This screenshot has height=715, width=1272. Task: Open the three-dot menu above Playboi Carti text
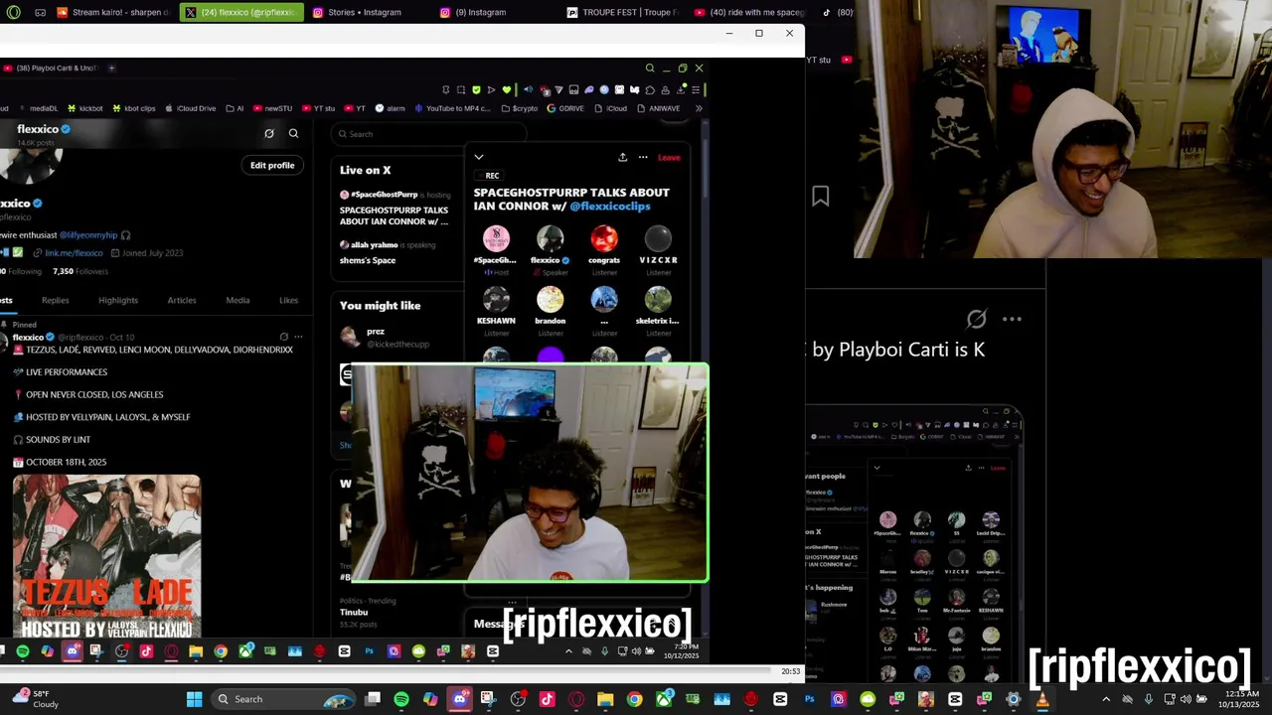click(x=1012, y=319)
